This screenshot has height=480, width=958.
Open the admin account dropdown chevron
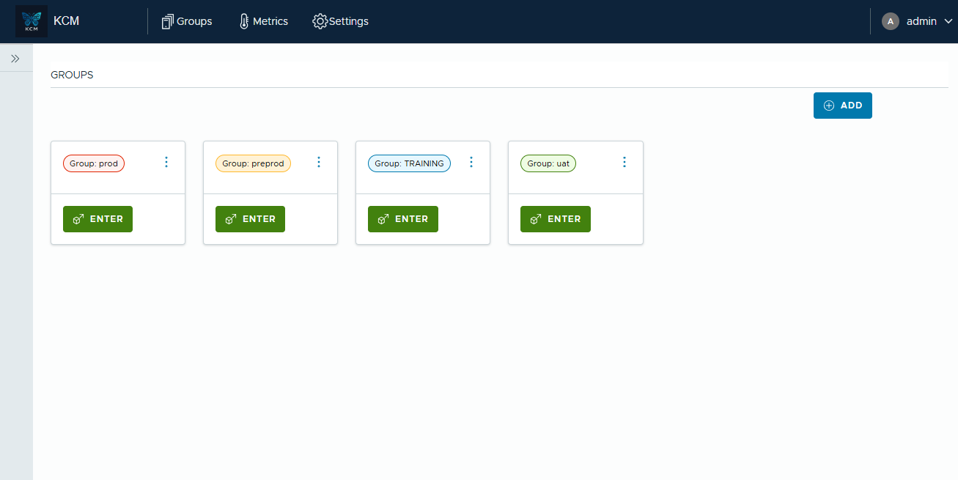[948, 22]
